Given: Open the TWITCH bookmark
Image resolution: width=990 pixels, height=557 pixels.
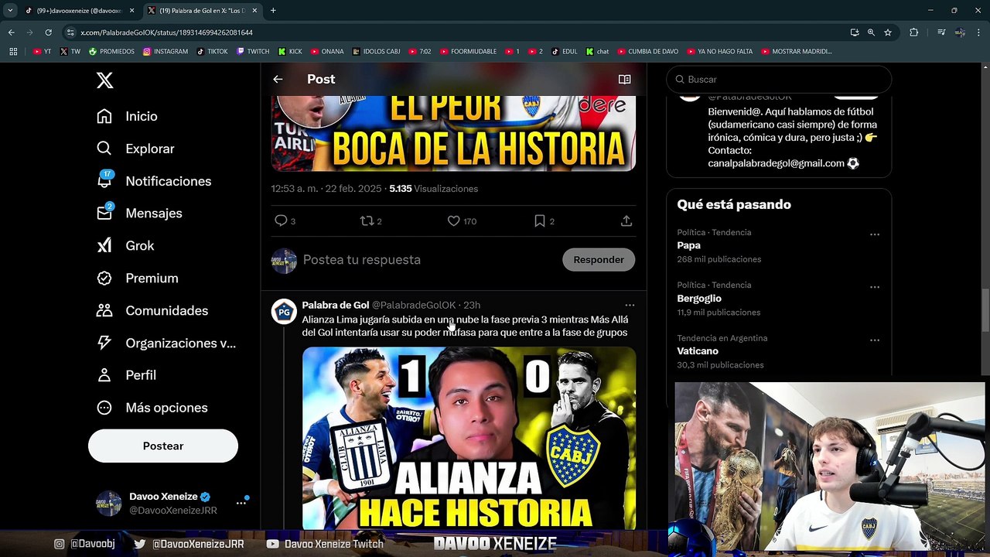Looking at the screenshot, I should pyautogui.click(x=253, y=52).
